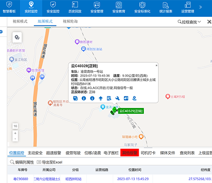The image size is (212, 183).
Task: Zoom out the map with minus button
Action: click(15, 139)
